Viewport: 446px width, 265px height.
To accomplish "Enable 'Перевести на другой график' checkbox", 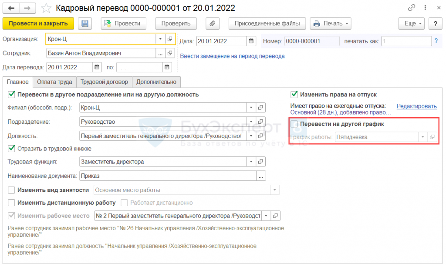I will pyautogui.click(x=294, y=124).
